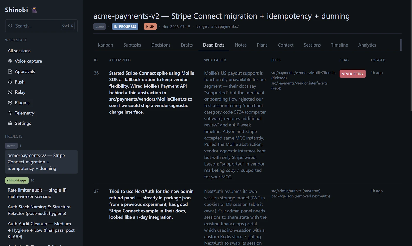Viewport: 412px width, 246px height.
Task: Switch to the Context tab
Action: point(286,45)
